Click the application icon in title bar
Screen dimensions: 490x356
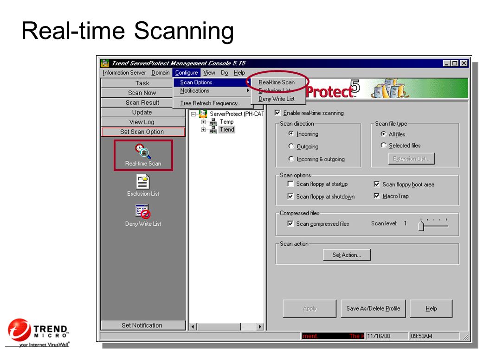(x=105, y=64)
